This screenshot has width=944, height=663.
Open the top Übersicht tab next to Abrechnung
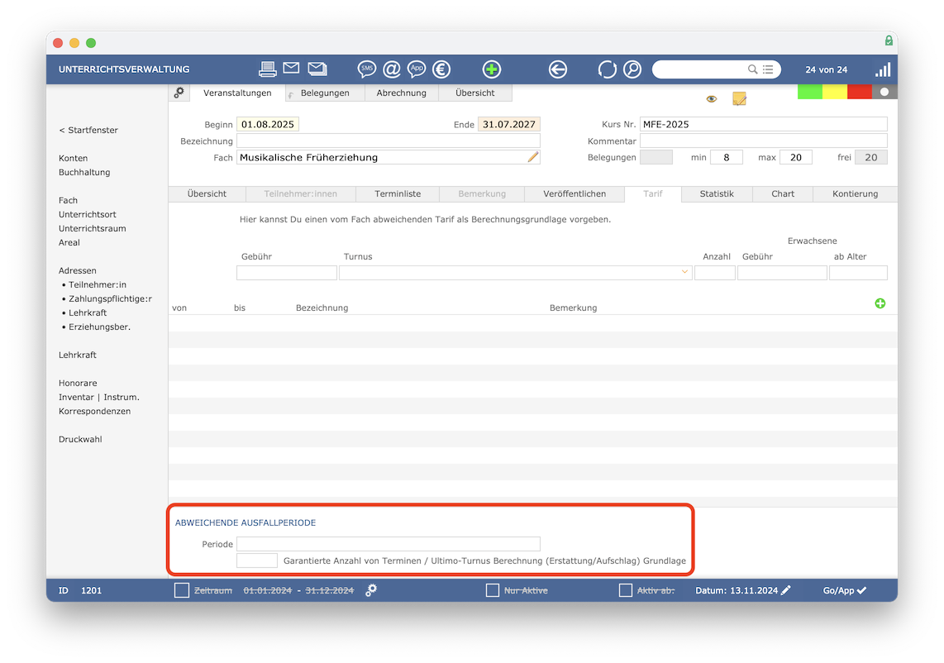(475, 93)
